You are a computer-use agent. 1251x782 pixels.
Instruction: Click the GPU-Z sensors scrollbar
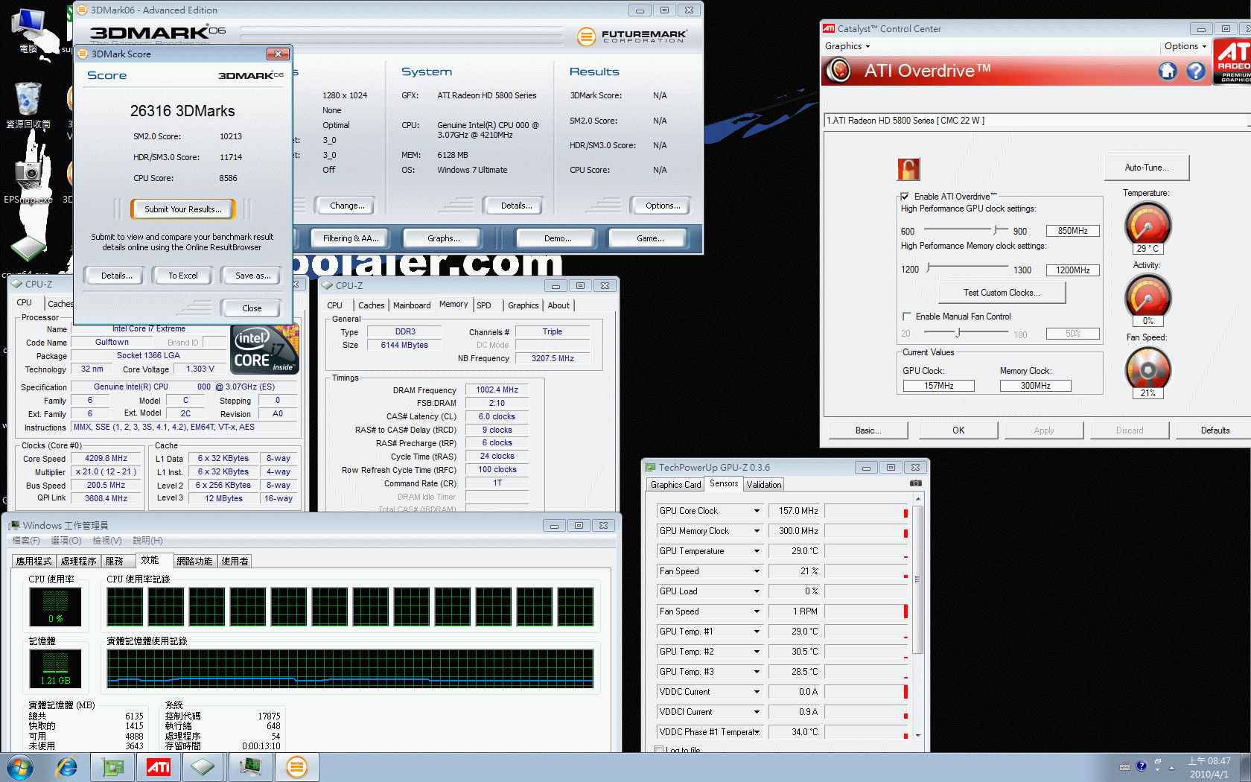click(917, 579)
